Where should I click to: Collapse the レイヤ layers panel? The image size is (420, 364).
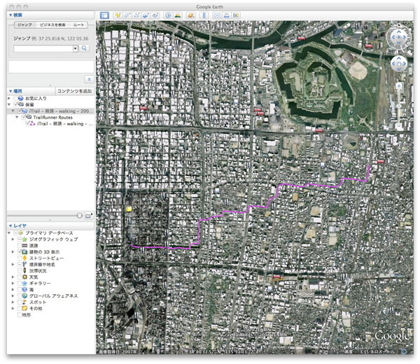click(x=10, y=226)
